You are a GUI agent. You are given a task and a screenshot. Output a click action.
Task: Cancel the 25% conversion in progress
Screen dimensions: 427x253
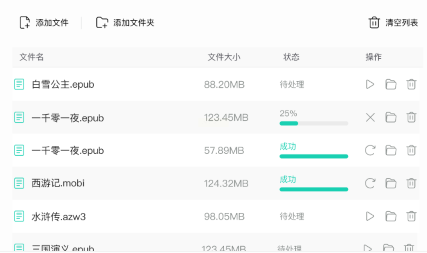(x=370, y=117)
